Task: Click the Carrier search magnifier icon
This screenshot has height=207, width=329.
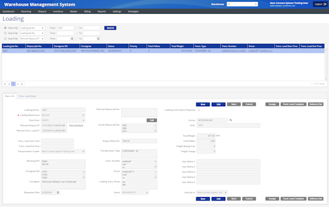Action: tap(231, 120)
